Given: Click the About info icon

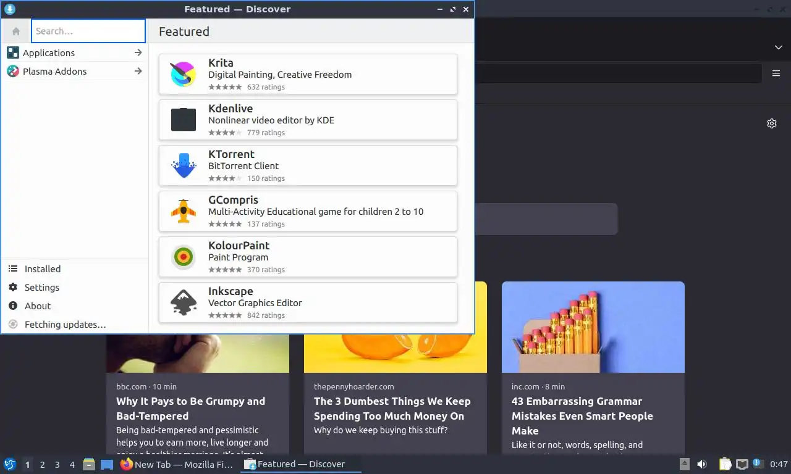Looking at the screenshot, I should [x=13, y=306].
